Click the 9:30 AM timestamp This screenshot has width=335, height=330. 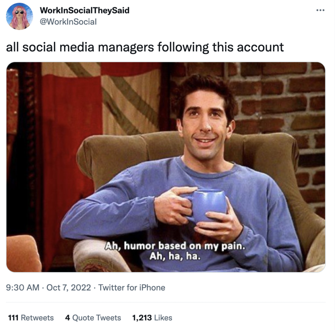click(x=23, y=287)
